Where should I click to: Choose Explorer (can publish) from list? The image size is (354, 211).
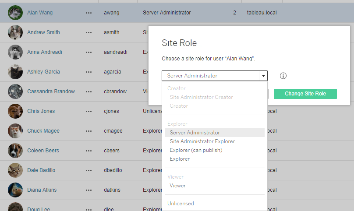coord(196,150)
